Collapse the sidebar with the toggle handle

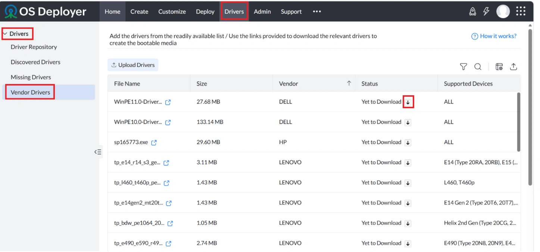point(98,152)
